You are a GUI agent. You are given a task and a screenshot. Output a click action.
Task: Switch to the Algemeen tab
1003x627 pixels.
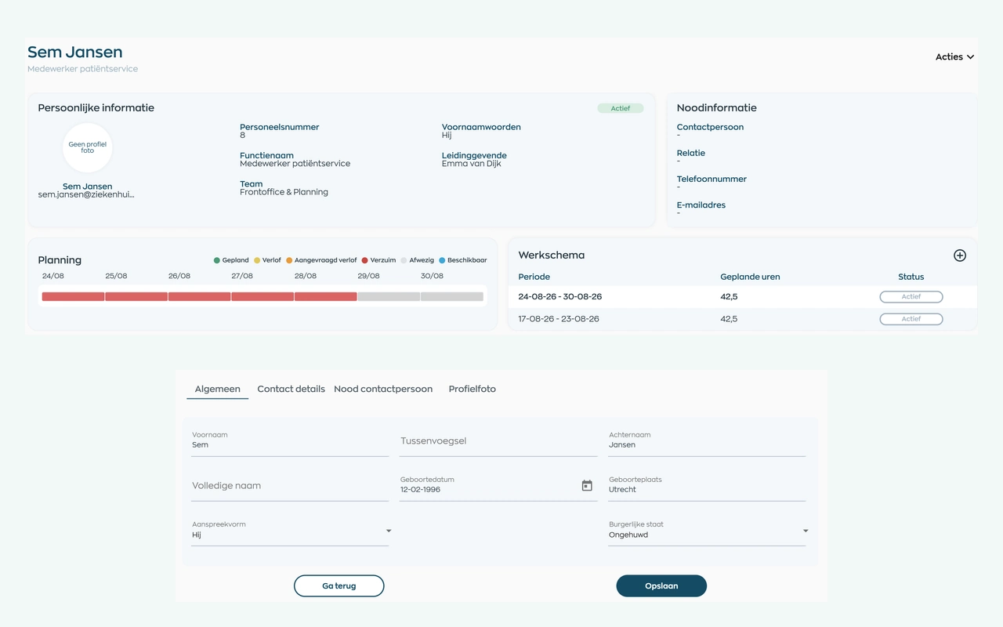218,389
